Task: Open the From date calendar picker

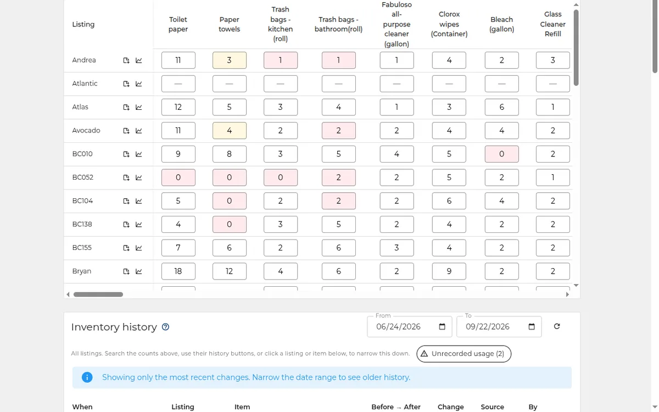Action: pos(442,327)
